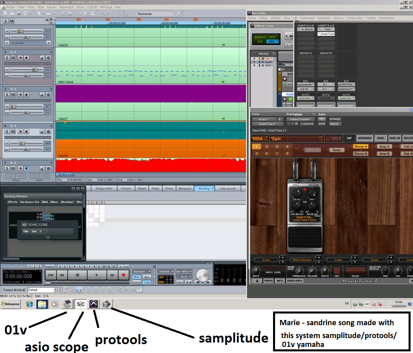Adjust the track 4 pan slider
The width and height of the screenshot is (413, 353).
pos(26,149)
